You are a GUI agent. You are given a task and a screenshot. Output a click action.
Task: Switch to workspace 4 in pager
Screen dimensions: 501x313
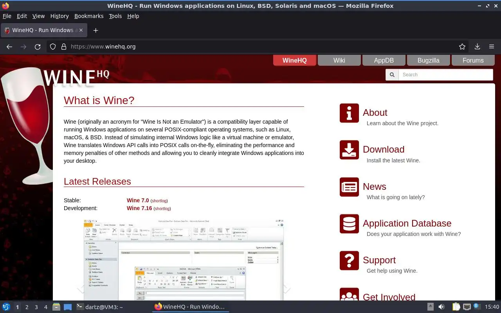pos(46,307)
